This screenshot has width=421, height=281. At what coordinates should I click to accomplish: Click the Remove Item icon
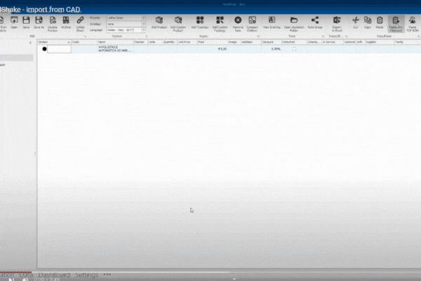click(238, 20)
